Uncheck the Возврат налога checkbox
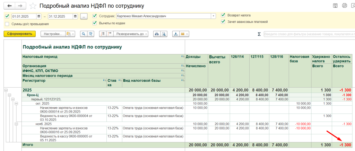The image size is (355, 151). [x=223, y=15]
